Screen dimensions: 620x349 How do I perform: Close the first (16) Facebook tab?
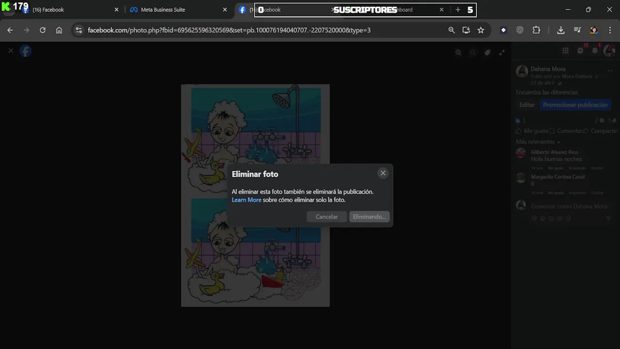point(116,10)
